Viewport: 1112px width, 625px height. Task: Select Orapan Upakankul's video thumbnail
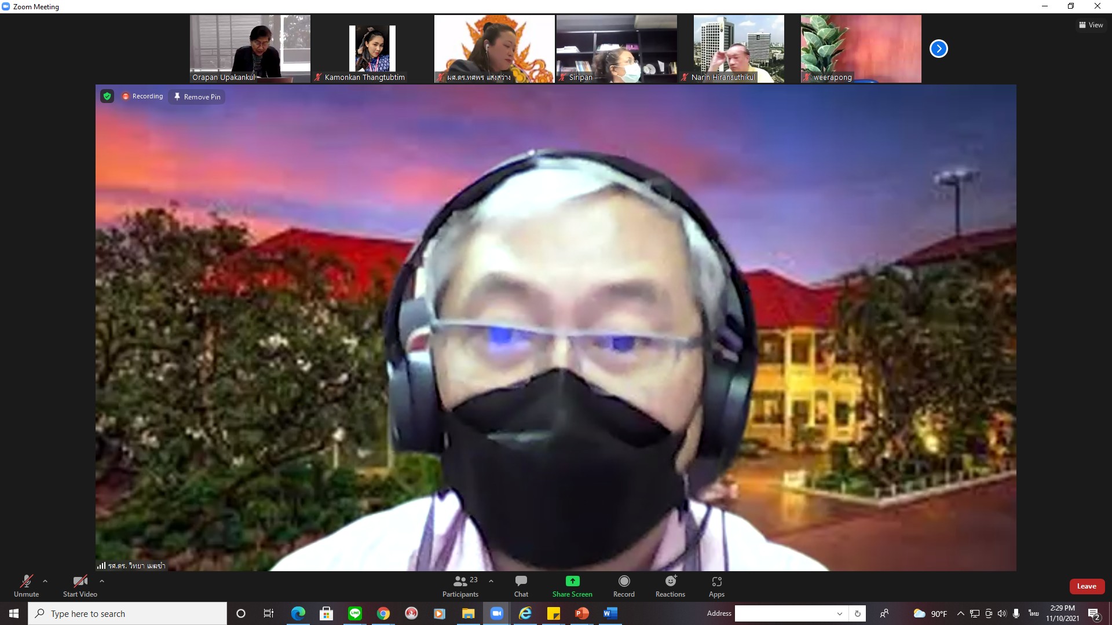pos(250,49)
